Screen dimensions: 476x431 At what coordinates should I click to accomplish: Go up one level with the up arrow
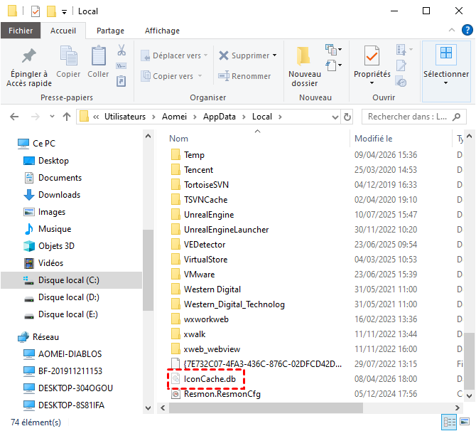pos(66,117)
